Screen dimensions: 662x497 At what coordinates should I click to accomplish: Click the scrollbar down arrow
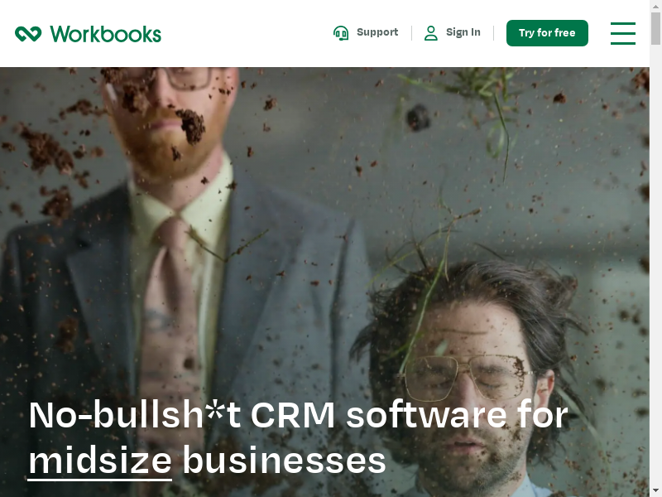(x=655, y=492)
